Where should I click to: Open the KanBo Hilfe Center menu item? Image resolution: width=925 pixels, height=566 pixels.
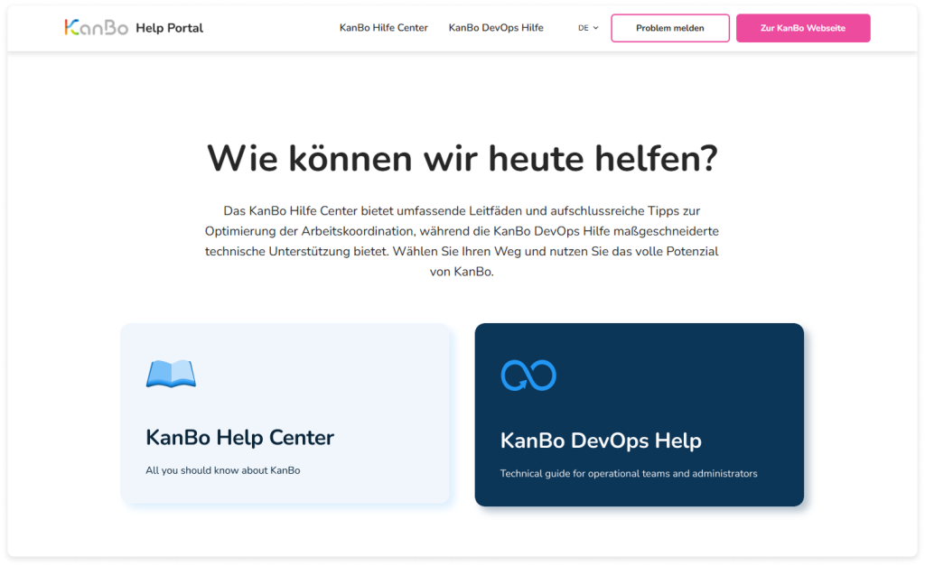383,28
